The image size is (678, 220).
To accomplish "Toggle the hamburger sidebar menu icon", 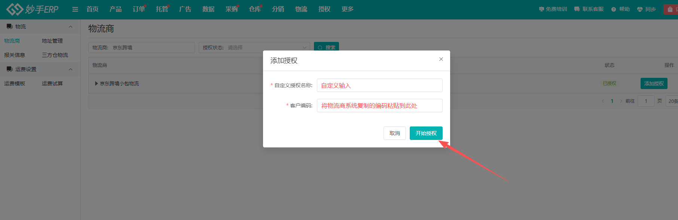I will pos(75,9).
